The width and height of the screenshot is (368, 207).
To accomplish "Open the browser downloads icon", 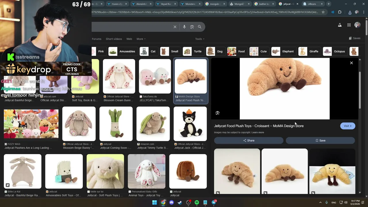I will tap(350, 12).
